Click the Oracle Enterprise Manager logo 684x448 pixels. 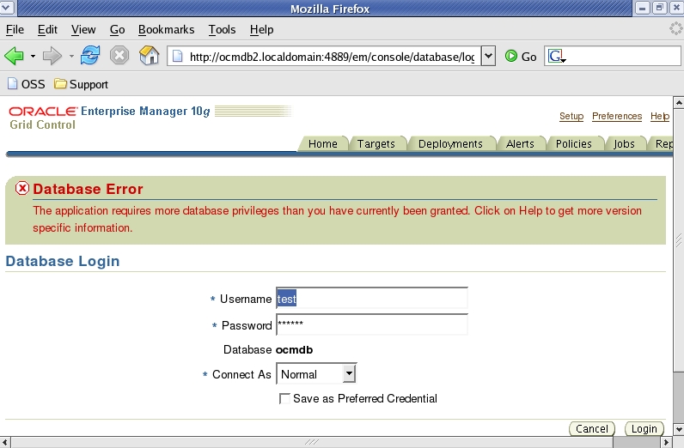109,112
